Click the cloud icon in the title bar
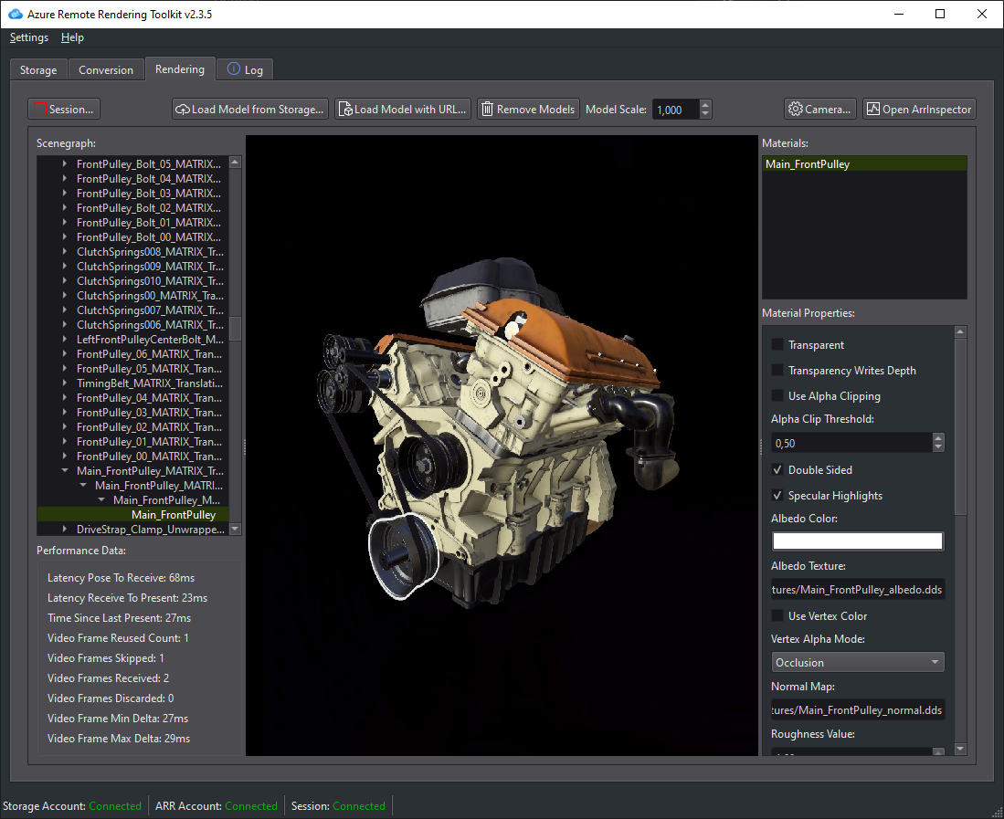 pos(15,14)
